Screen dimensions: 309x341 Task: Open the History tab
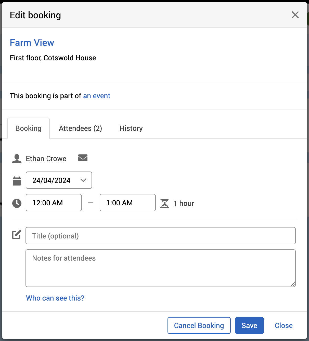(131, 129)
